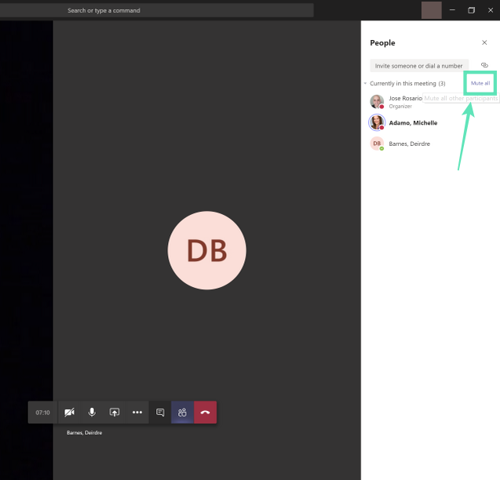Open the More actions ellipsis menu
500x480 pixels.
137,413
